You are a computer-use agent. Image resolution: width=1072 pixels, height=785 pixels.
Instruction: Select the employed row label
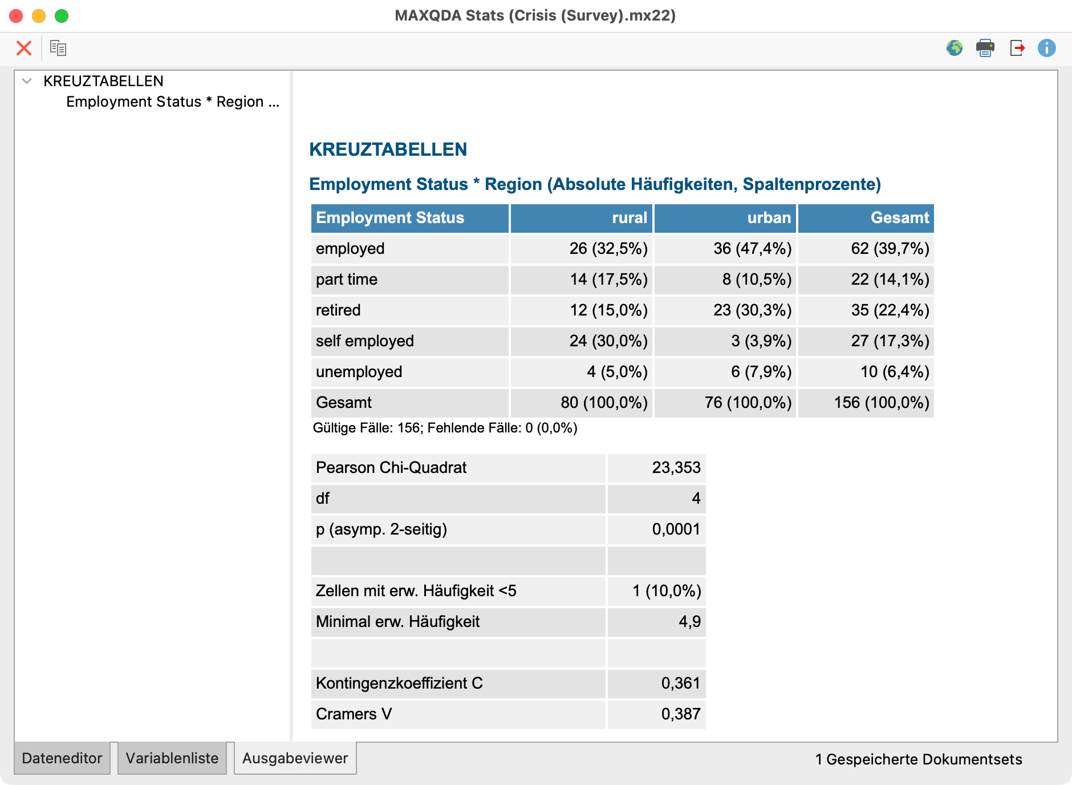[410, 249]
